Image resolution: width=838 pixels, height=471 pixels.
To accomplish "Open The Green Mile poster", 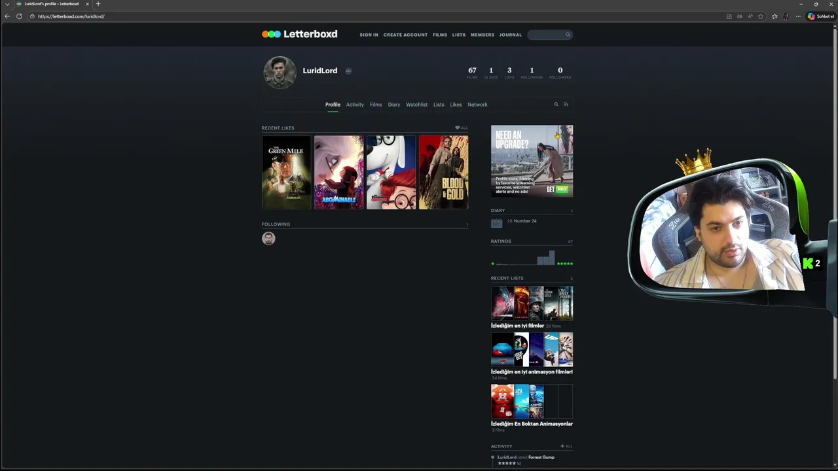I will pos(287,173).
